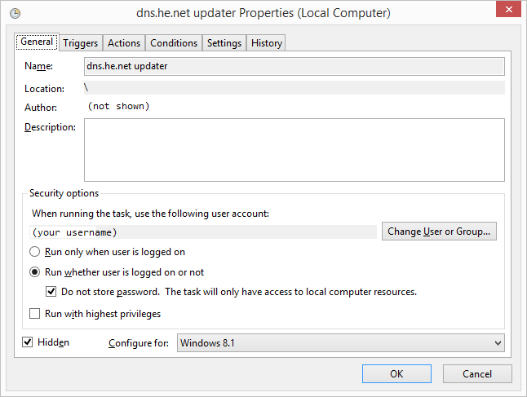
Task: Click the Name field containing dns.he.net updater
Action: [x=294, y=66]
